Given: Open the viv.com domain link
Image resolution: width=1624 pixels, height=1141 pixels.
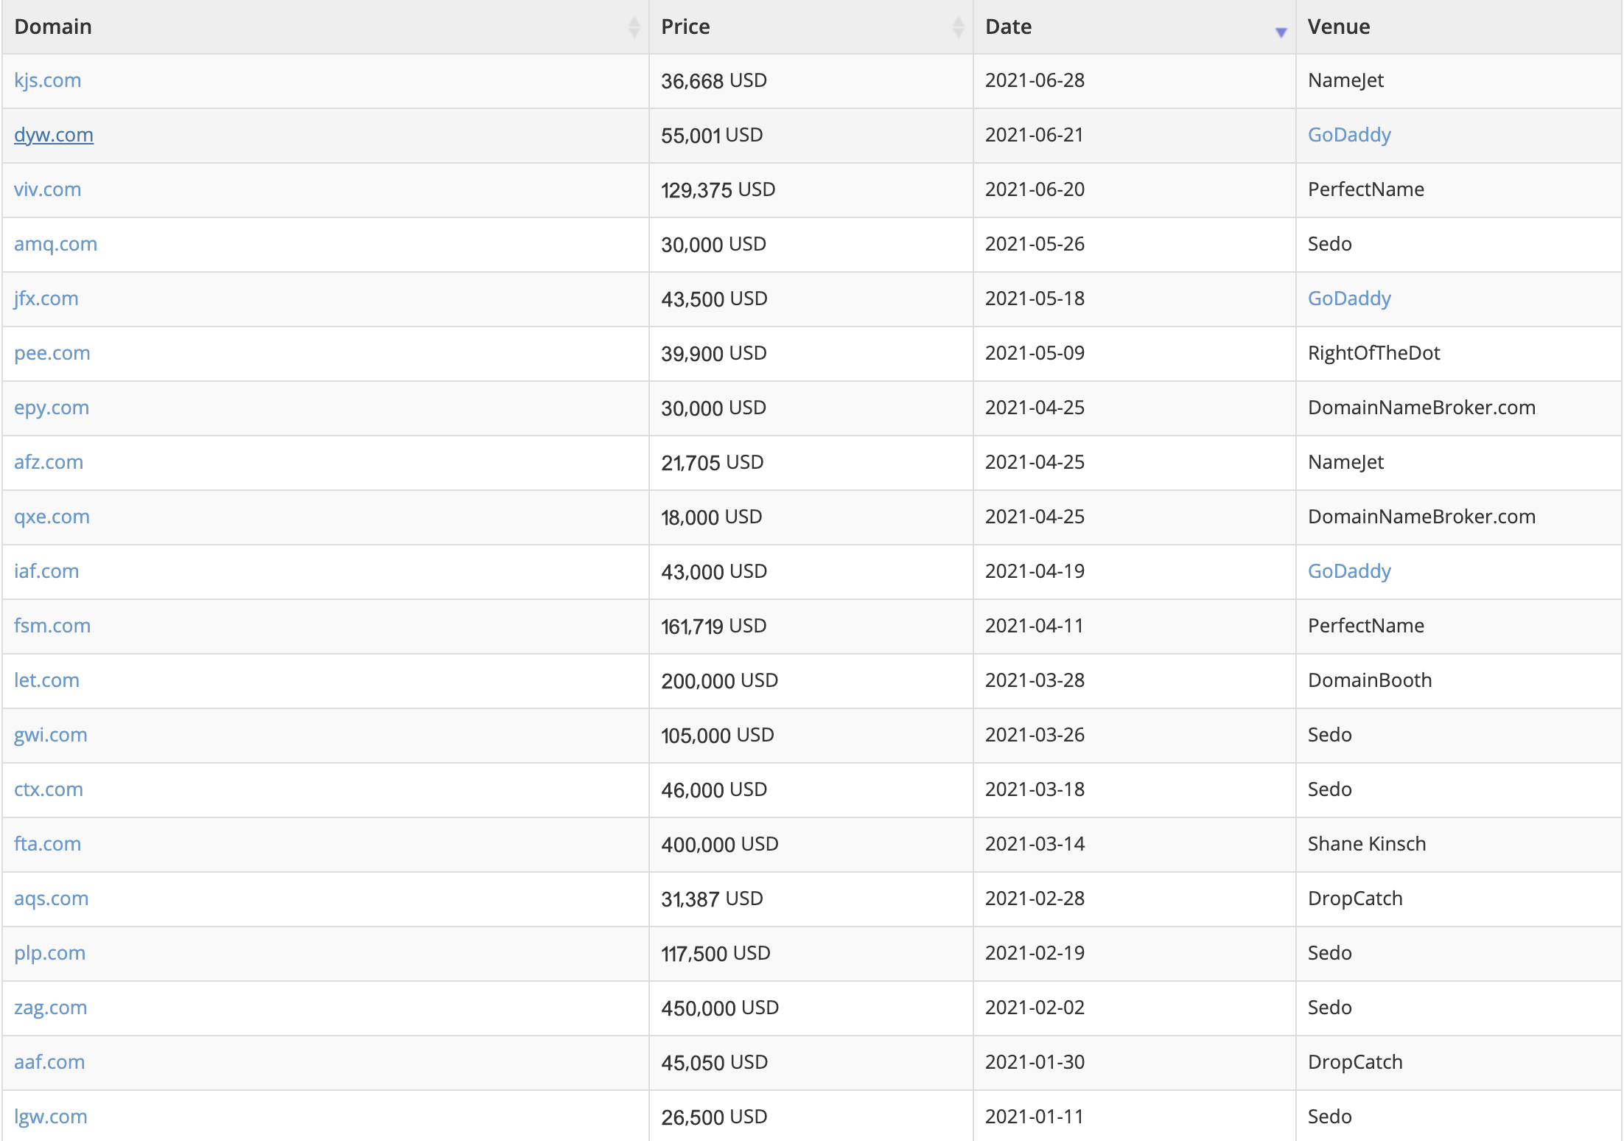Looking at the screenshot, I should [47, 189].
